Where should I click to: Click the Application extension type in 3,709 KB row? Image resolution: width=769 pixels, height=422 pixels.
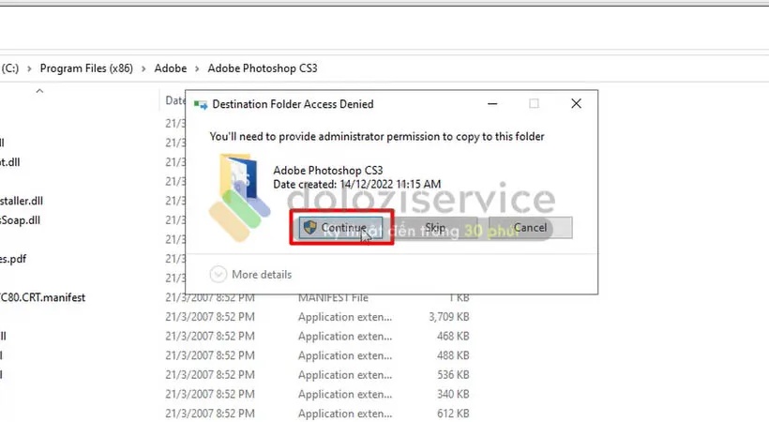pos(345,317)
